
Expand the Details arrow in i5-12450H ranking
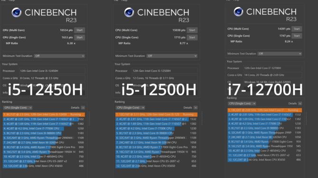click(x=83, y=107)
